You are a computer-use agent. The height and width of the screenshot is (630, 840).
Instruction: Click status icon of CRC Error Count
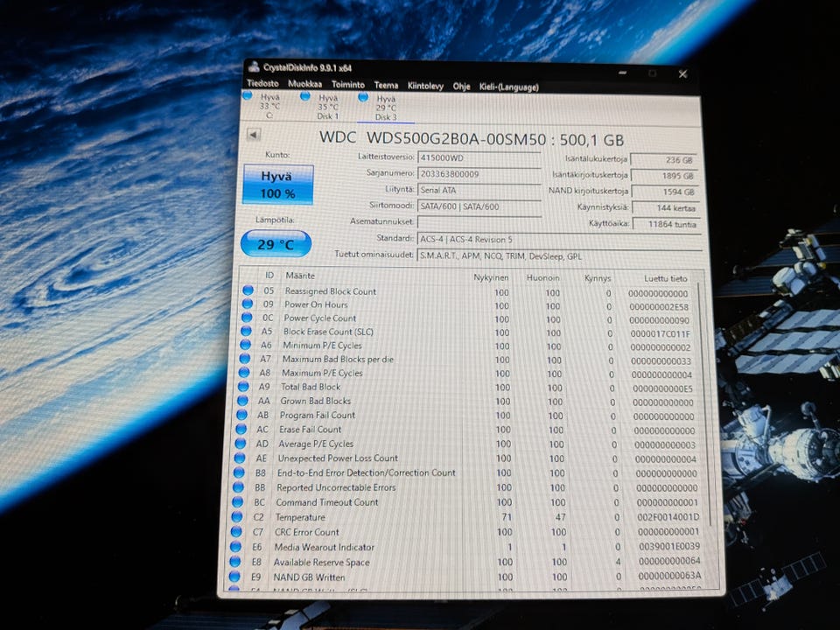(236, 532)
